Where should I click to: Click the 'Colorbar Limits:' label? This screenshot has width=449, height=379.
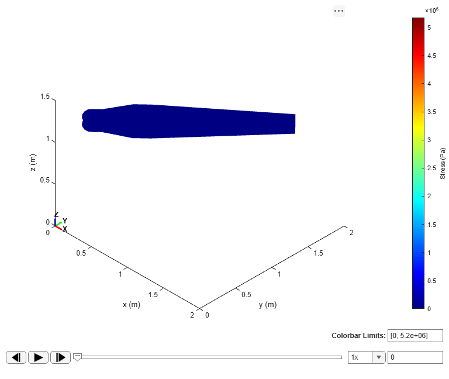(x=358, y=336)
